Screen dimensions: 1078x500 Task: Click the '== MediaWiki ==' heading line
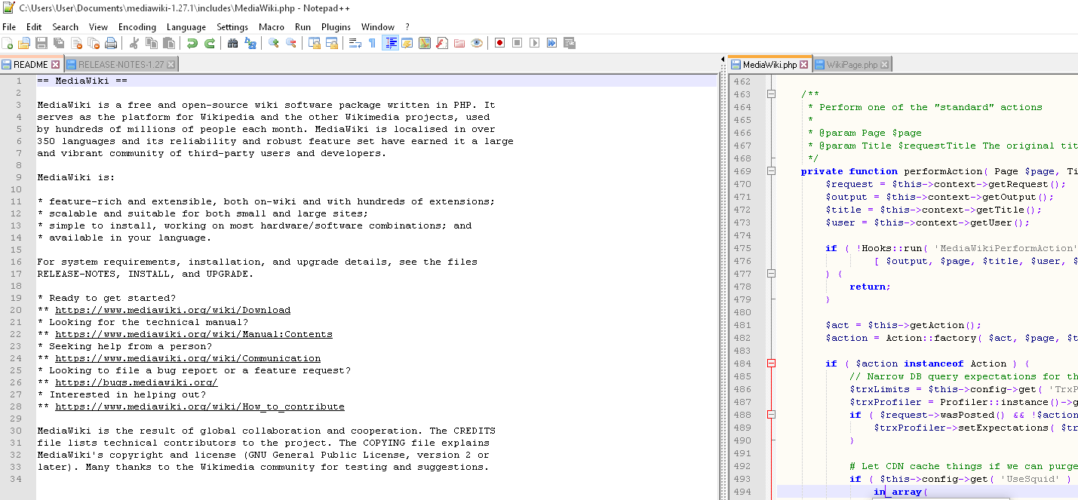coord(82,81)
